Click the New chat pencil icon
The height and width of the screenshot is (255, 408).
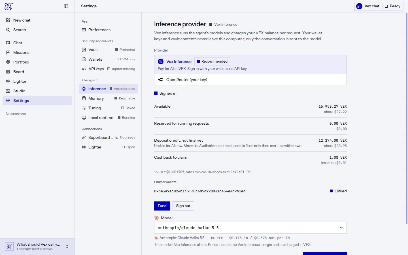pyautogui.click(x=8, y=20)
